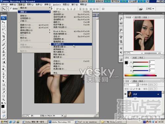The height and width of the screenshot is (124, 165).
Task: Select the Eyedropper tool
Action: click(x=4, y=92)
